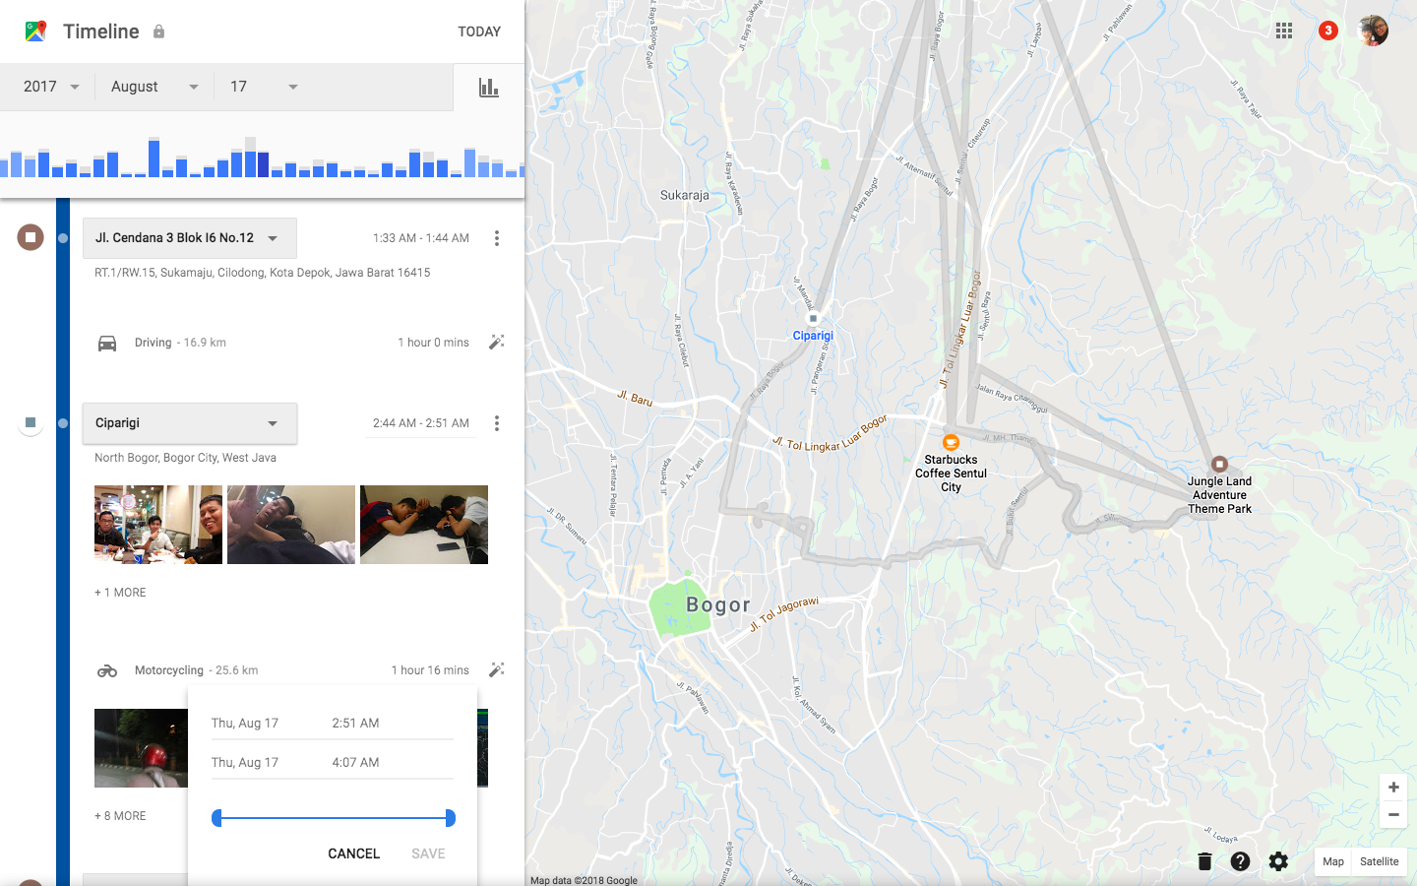Image resolution: width=1417 pixels, height=886 pixels.
Task: Jump to TODAY in timeline
Action: tap(479, 32)
